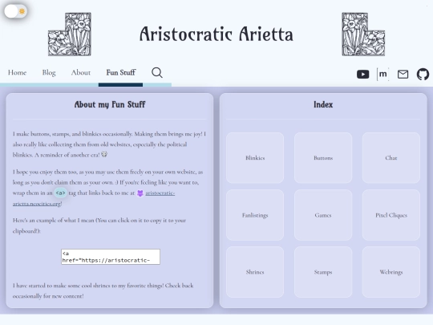Open the Shrines index card

pyautogui.click(x=255, y=272)
